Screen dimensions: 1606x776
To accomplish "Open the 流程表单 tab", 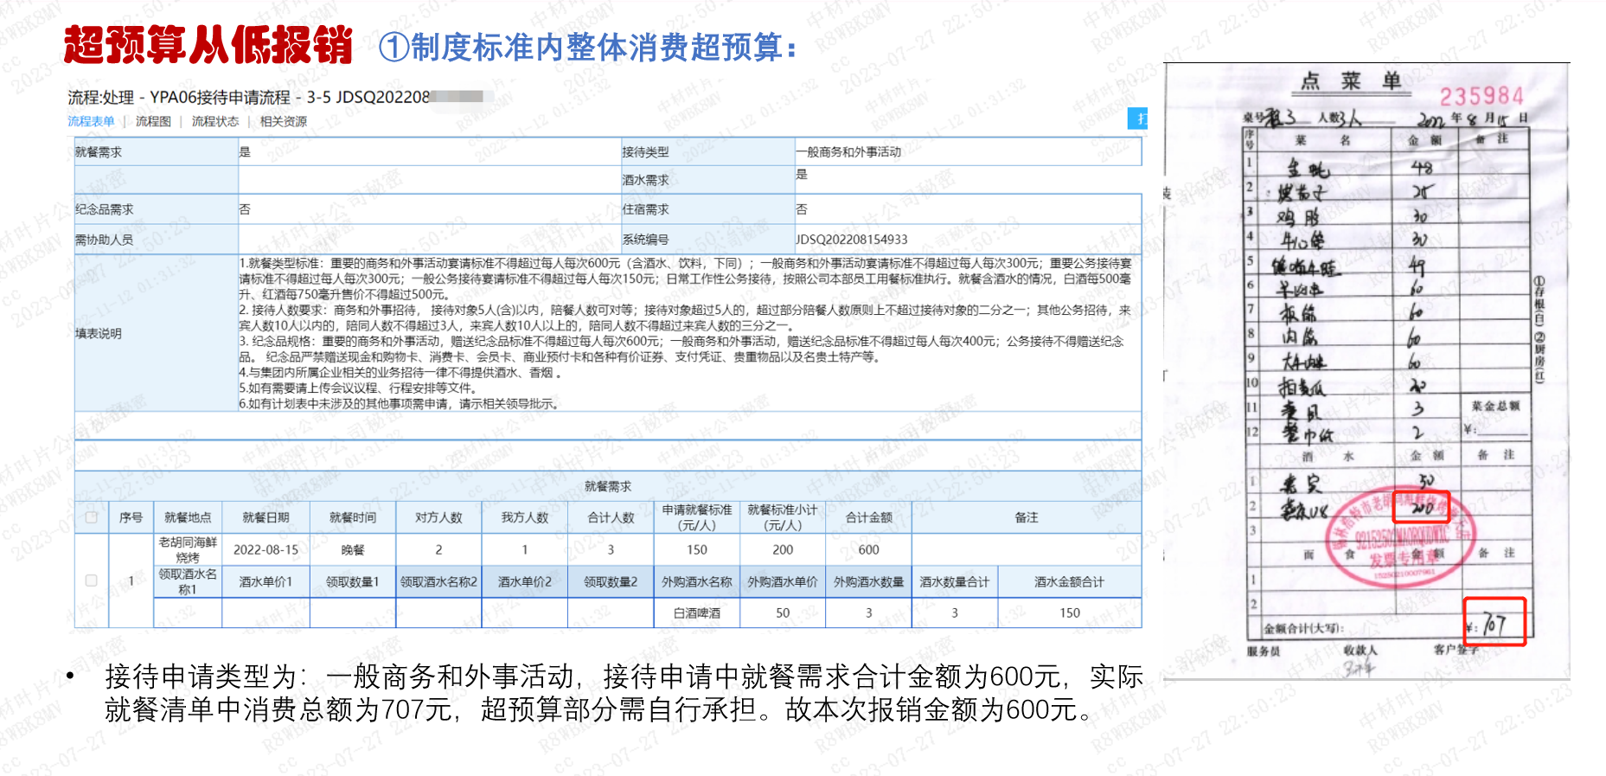I will click(91, 121).
